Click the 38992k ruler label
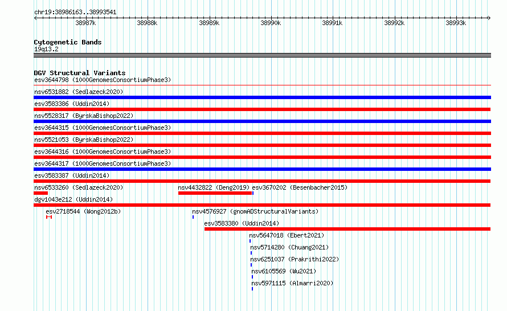 pyautogui.click(x=394, y=23)
